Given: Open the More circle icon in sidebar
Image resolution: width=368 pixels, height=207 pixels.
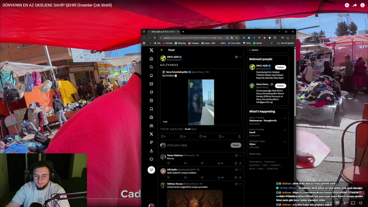Looking at the screenshot, I should click(151, 159).
